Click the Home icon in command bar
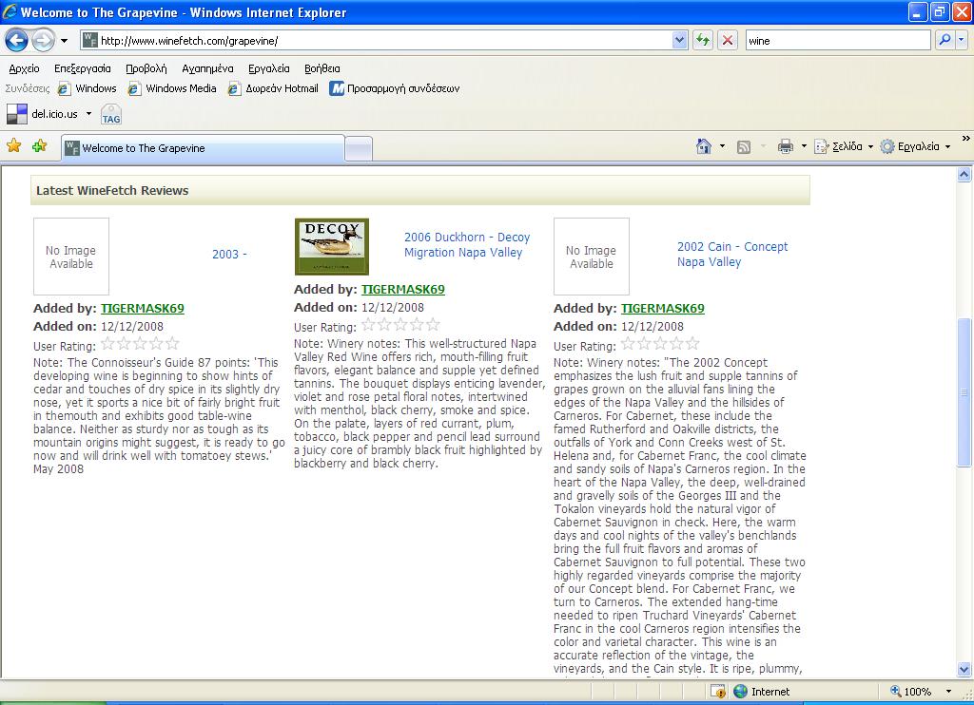The width and height of the screenshot is (974, 705). point(704,146)
